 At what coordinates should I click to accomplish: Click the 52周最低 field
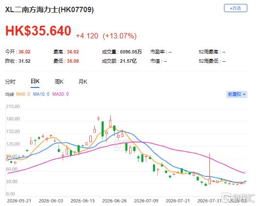click(212, 61)
